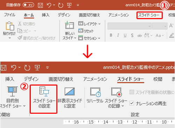Viewport: 175px width, 128px height.
Task: Click Save icon beside the AutoSave switch
Action: 40,5
